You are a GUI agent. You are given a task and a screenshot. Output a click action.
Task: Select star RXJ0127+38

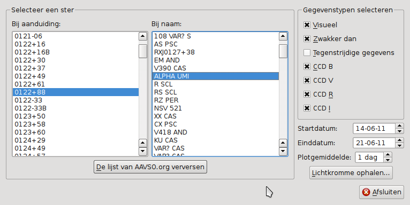216,52
